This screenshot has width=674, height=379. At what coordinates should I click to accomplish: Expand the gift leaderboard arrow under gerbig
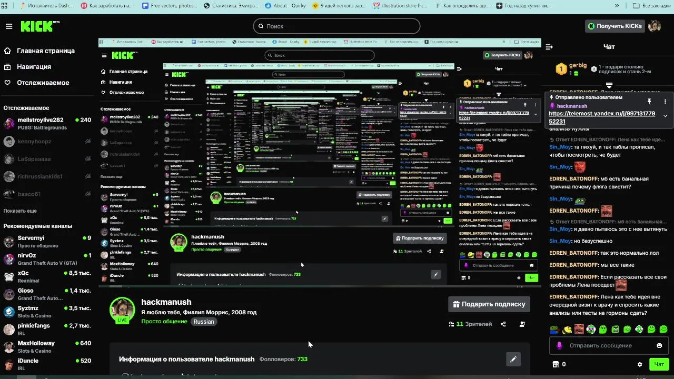[x=609, y=85]
